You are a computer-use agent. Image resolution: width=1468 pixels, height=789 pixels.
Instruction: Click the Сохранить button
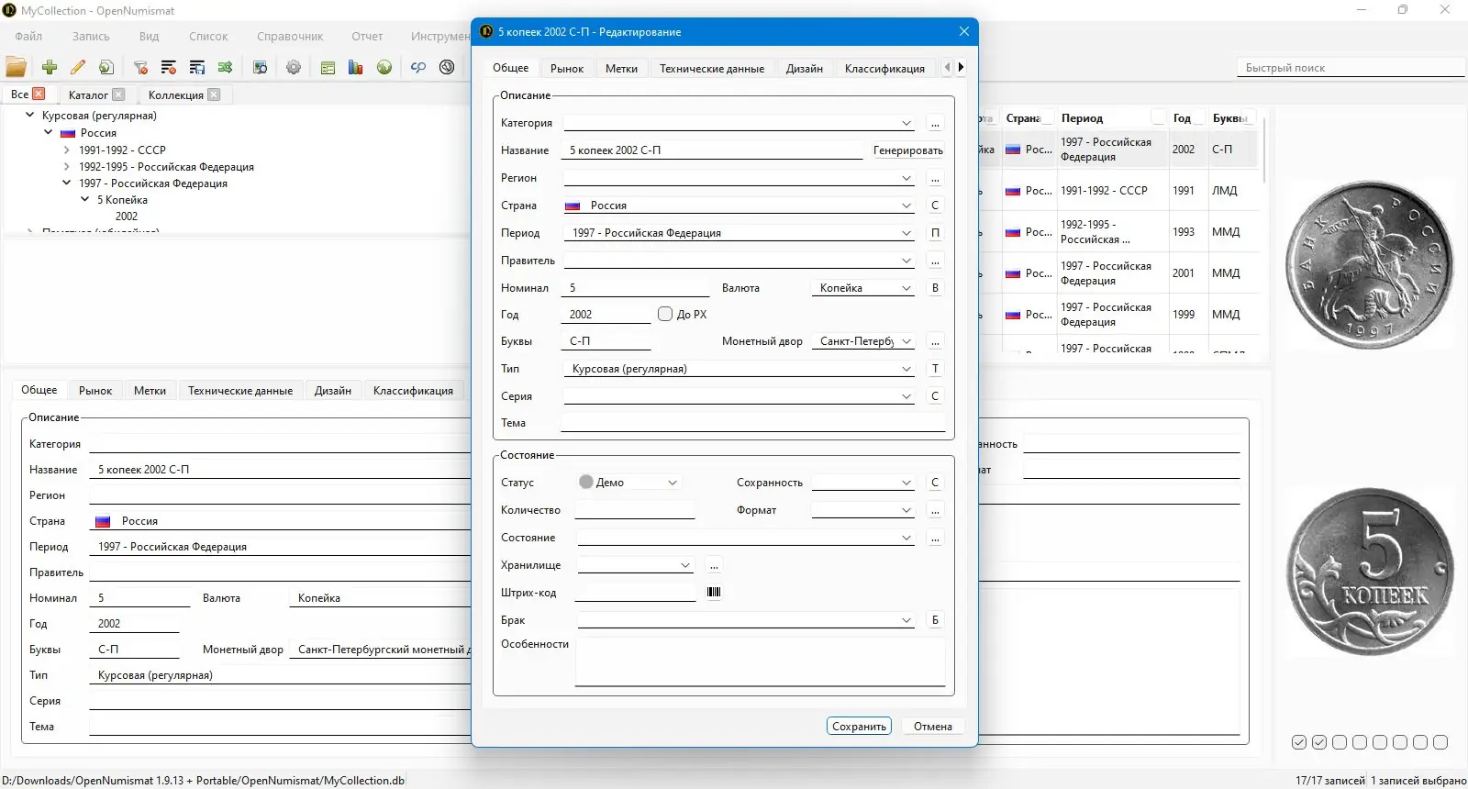(x=859, y=727)
